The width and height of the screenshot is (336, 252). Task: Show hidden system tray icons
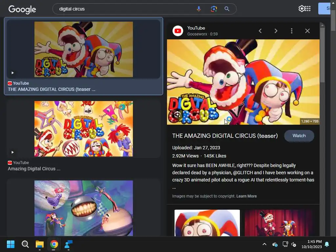pyautogui.click(x=264, y=244)
